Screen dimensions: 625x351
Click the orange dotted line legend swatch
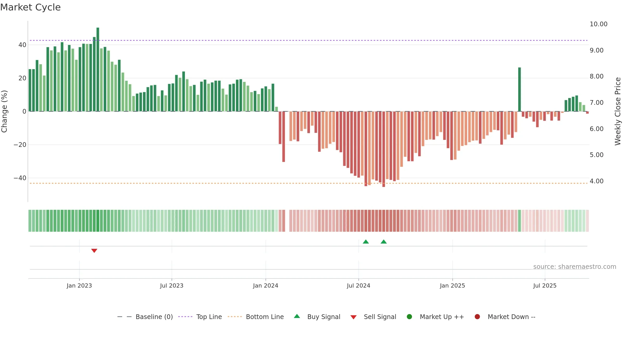tap(235, 317)
